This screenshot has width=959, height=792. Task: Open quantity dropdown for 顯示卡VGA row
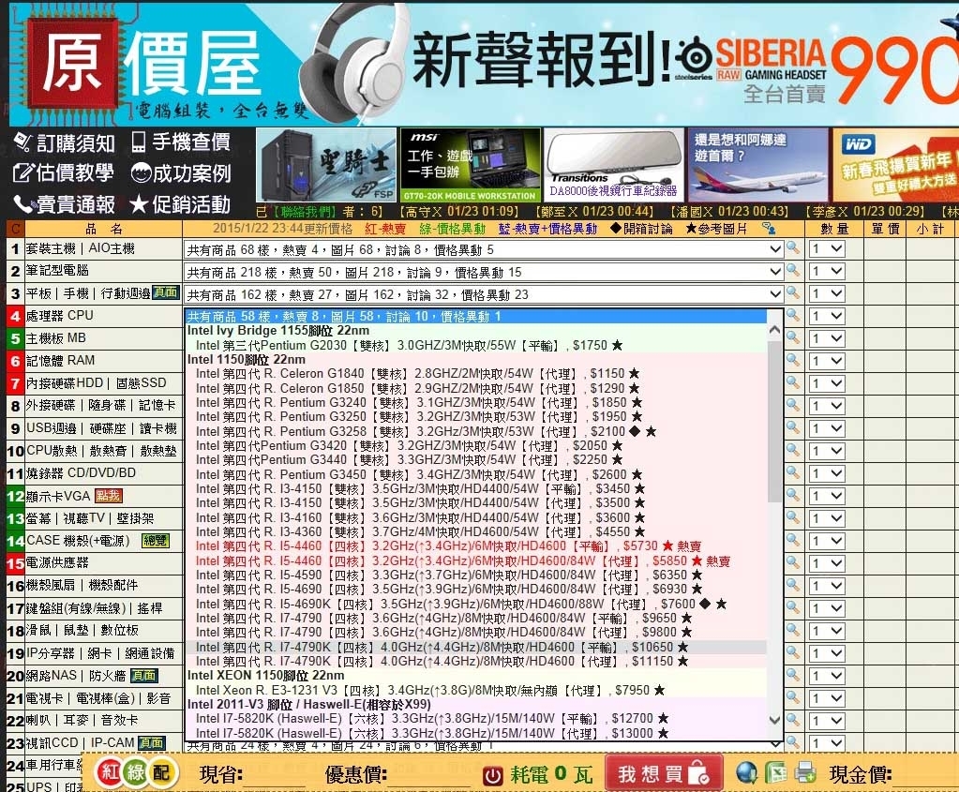pos(826,496)
